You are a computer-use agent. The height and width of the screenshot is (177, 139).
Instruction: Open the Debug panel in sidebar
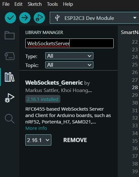coord(10,98)
